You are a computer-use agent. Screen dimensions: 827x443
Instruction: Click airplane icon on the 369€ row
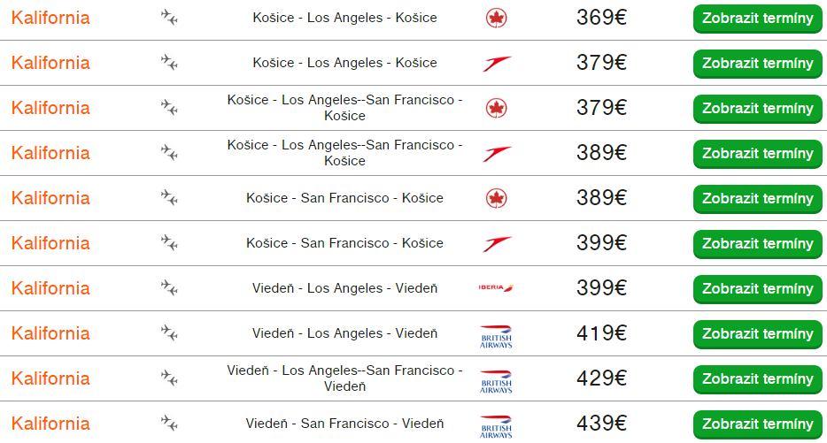click(169, 17)
